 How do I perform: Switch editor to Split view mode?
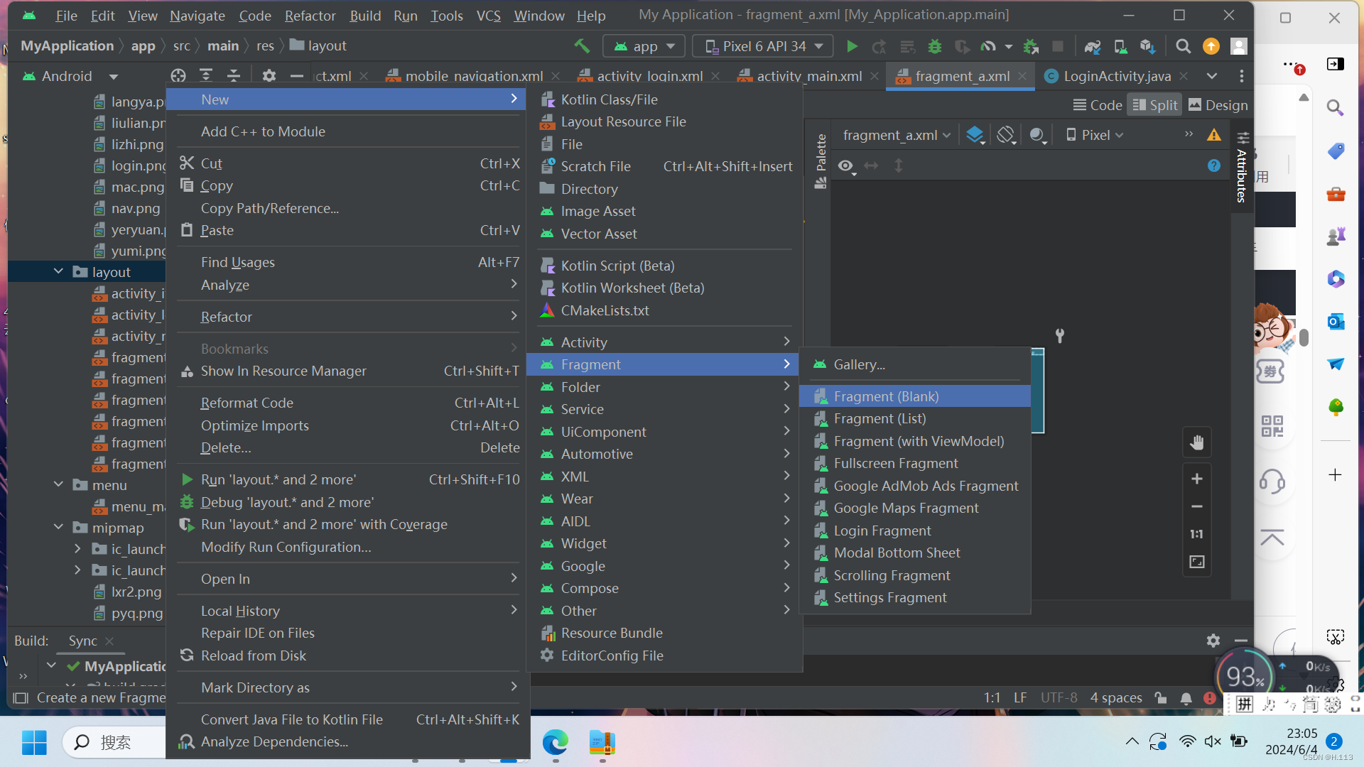(1154, 105)
